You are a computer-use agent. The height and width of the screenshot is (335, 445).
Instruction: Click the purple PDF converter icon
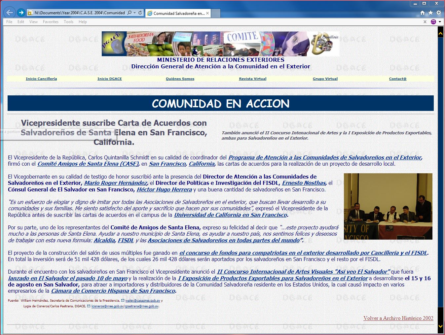(433, 22)
